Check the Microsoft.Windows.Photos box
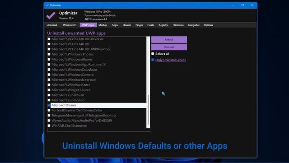The image size is (289, 163). click(x=49, y=54)
